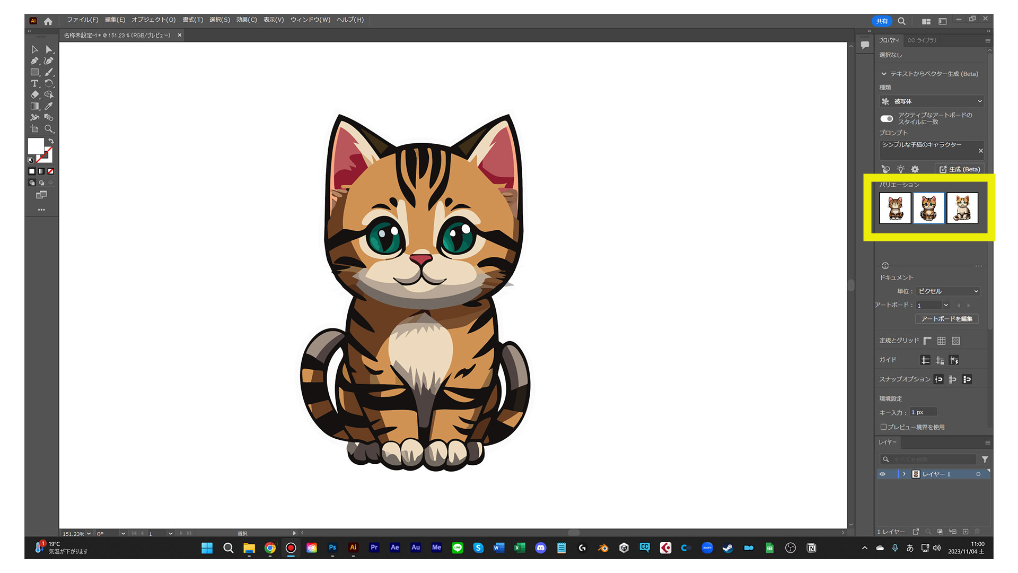Click the Edit Artboards button

point(946,319)
